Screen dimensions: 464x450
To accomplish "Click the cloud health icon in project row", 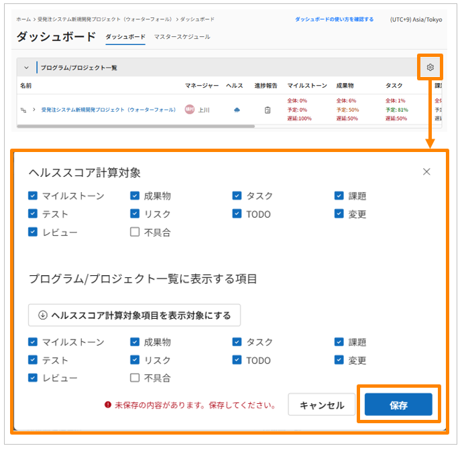I will [x=237, y=110].
